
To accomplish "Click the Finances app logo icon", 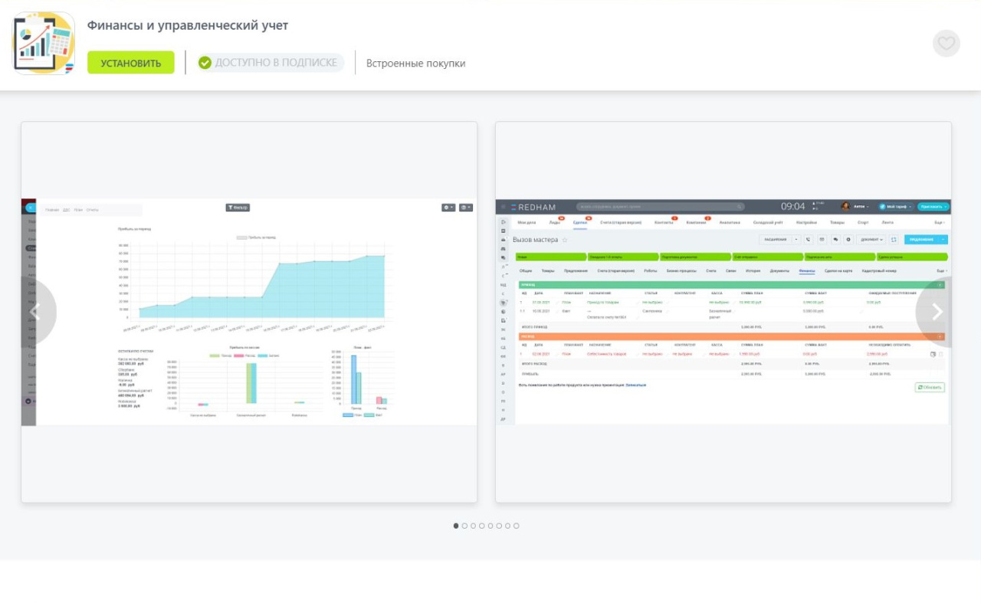I will (44, 44).
